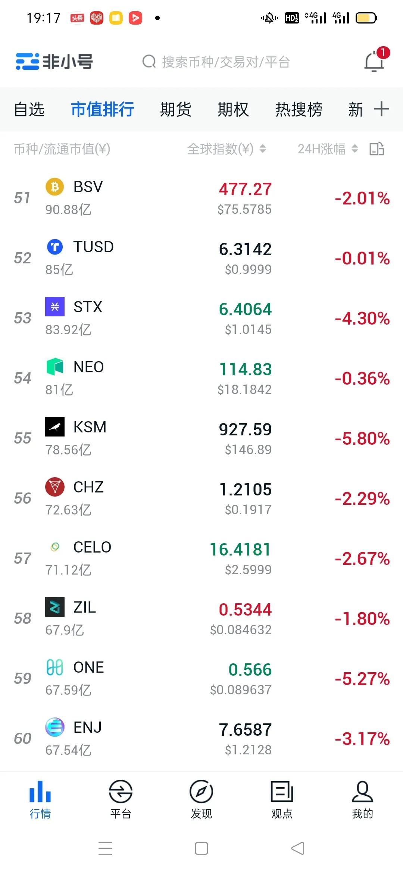403x873 pixels.
Task: Toggle the column layout switch icon
Action: [377, 149]
